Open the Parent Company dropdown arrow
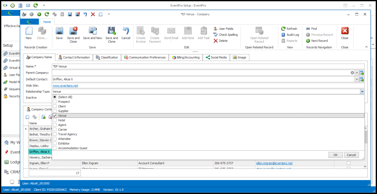The image size is (377, 194). pyautogui.click(x=357, y=73)
